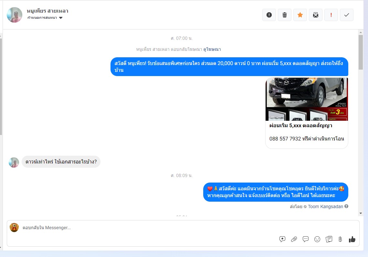Click phone number 088 557 7932 text
368x257 pixels.
pyautogui.click(x=285, y=139)
